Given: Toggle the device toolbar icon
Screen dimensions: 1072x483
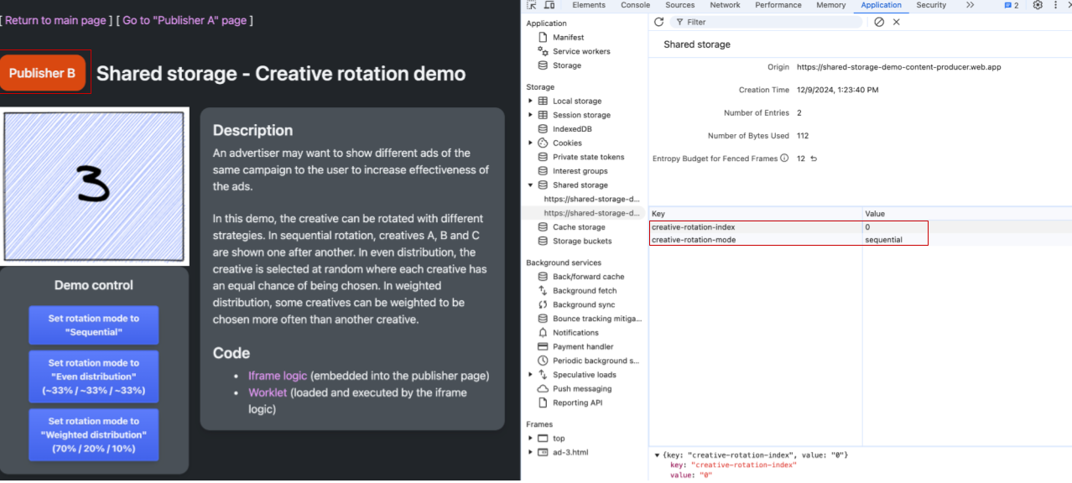Looking at the screenshot, I should click(549, 5).
